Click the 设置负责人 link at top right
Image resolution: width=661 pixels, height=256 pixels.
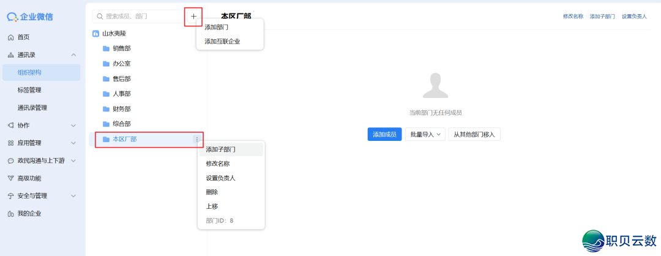[634, 17]
